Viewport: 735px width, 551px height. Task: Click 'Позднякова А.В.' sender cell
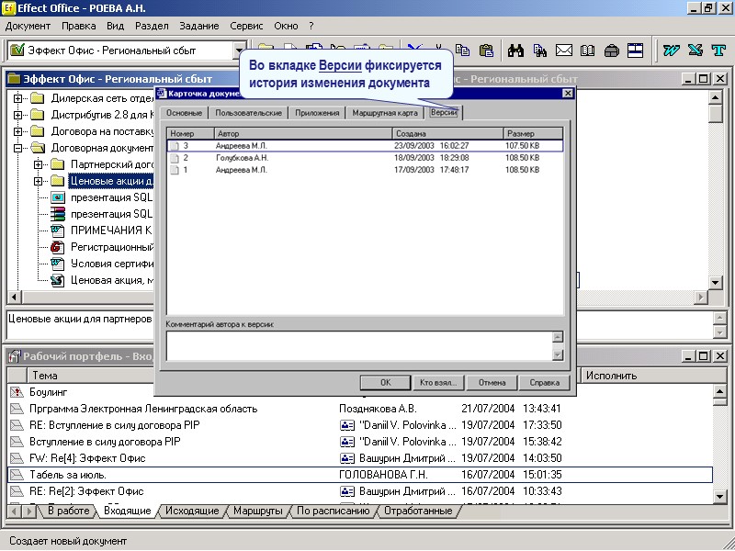(378, 409)
